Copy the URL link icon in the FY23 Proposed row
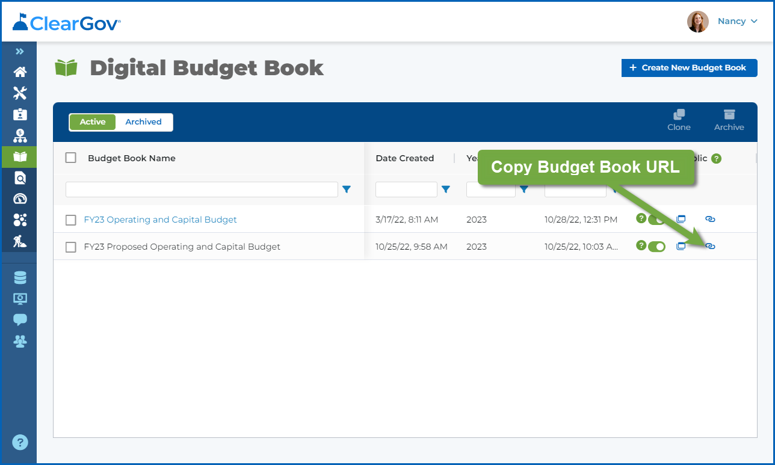 [710, 246]
